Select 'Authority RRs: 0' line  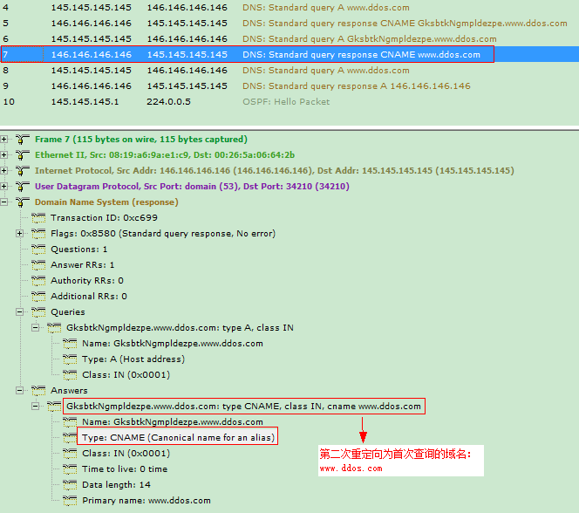87,281
